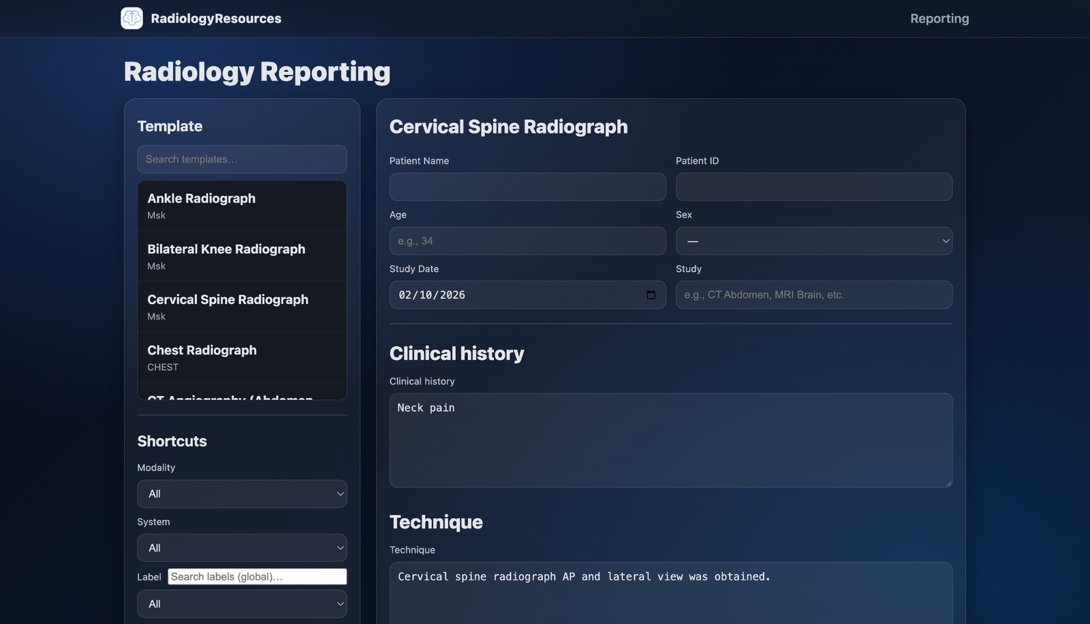
Task: Select the Cervical Spine Radiograph template
Action: [x=242, y=307]
